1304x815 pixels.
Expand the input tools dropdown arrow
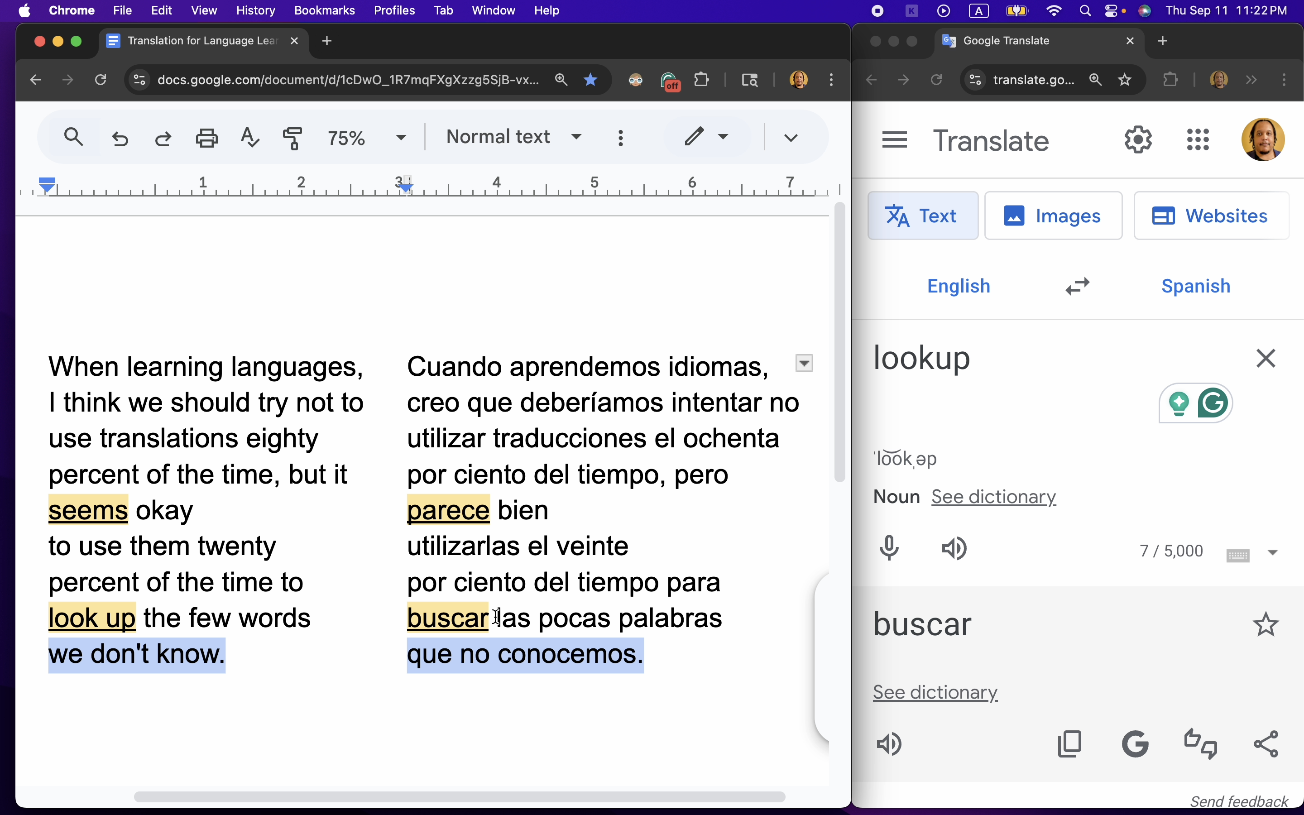[1272, 552]
